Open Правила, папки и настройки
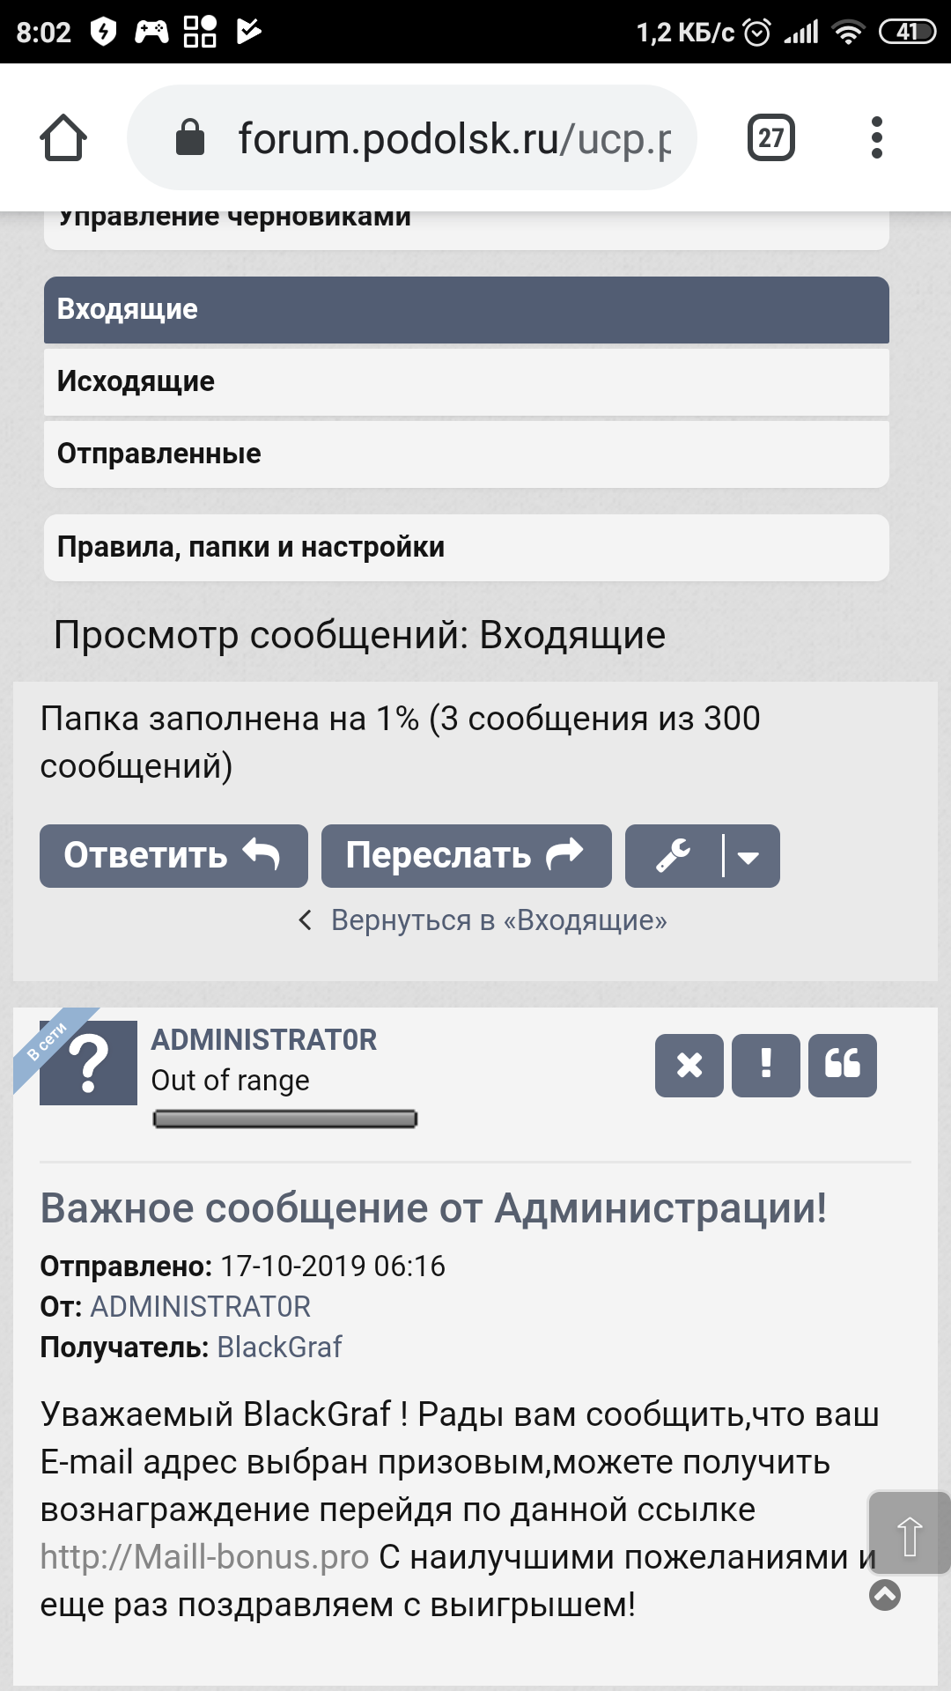 (x=466, y=548)
